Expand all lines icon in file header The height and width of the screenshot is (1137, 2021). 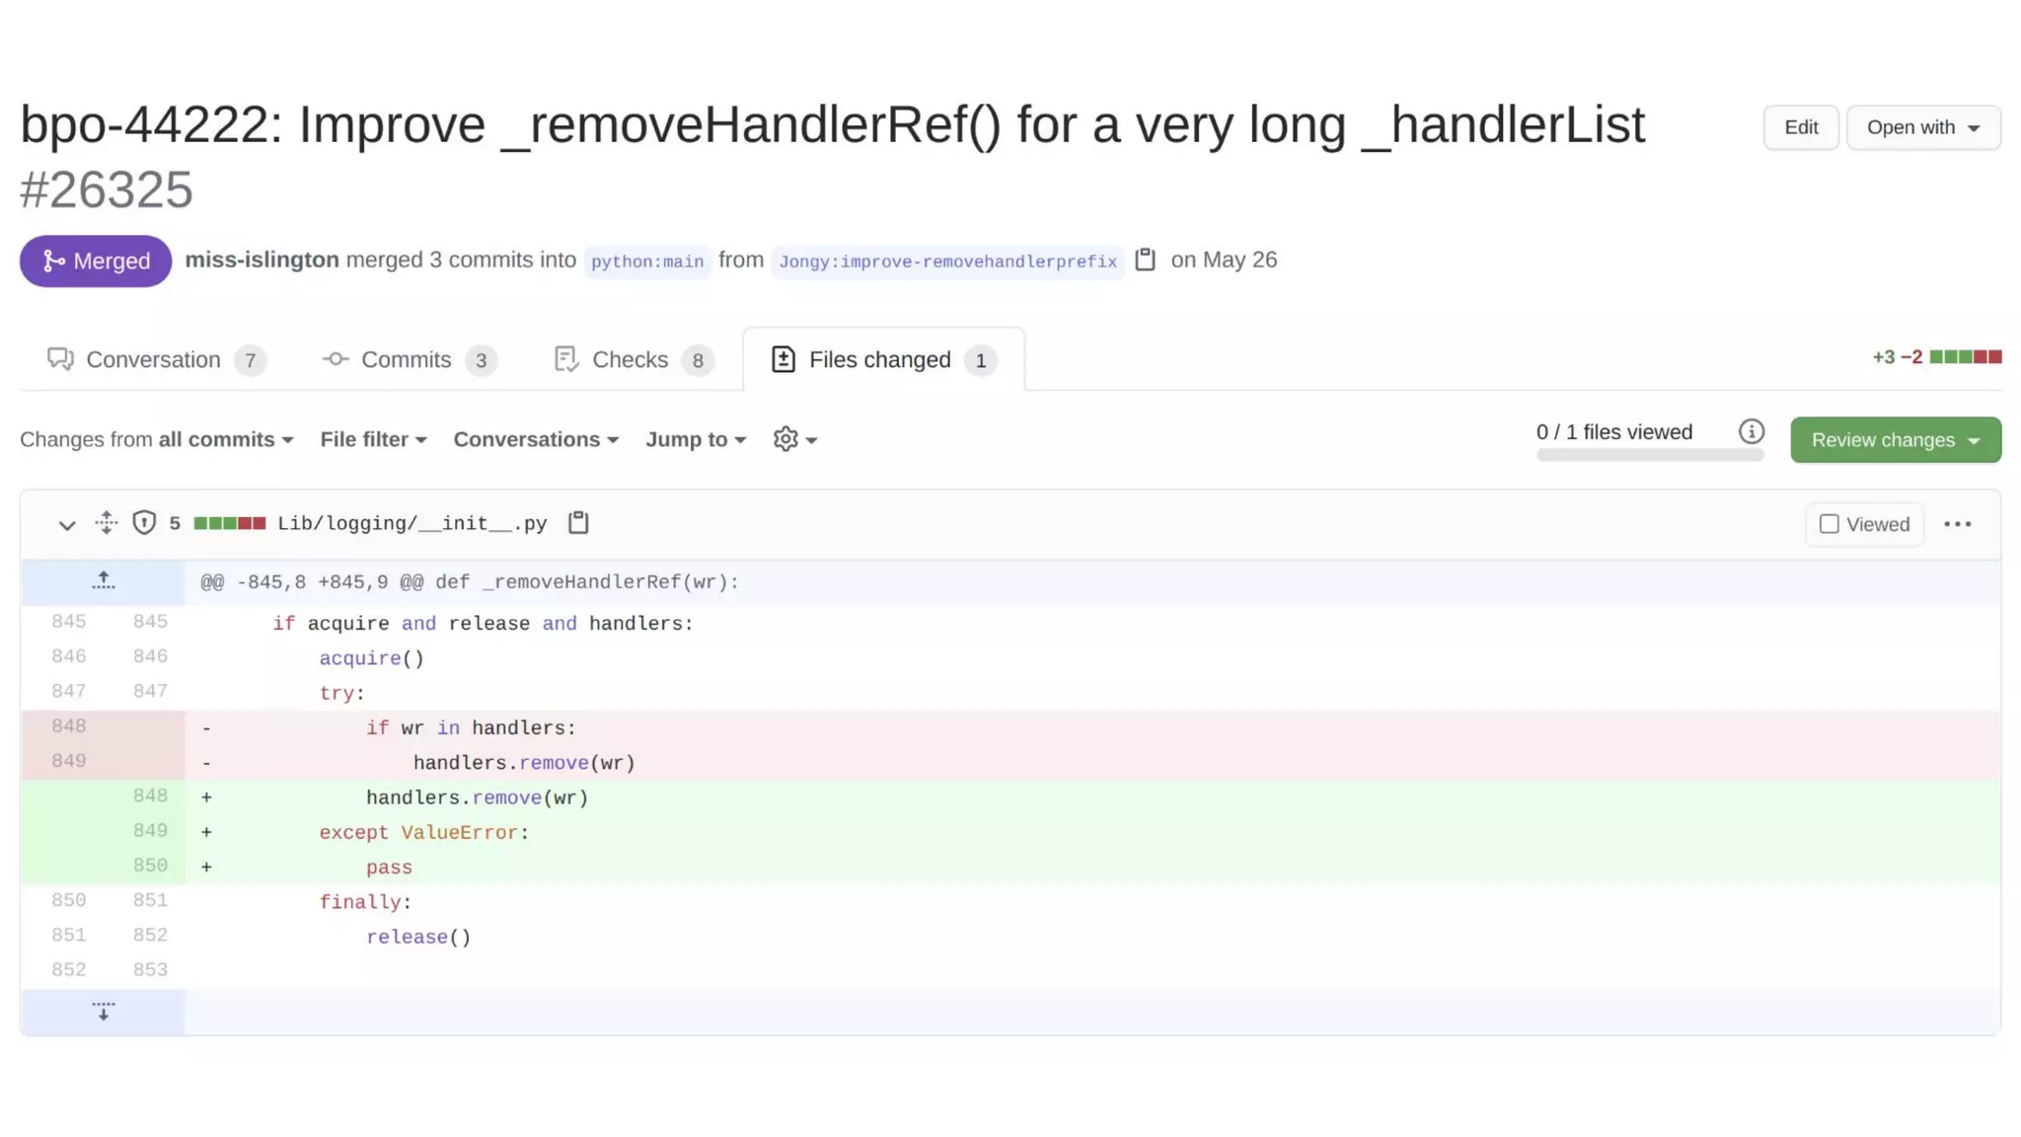pos(107,523)
